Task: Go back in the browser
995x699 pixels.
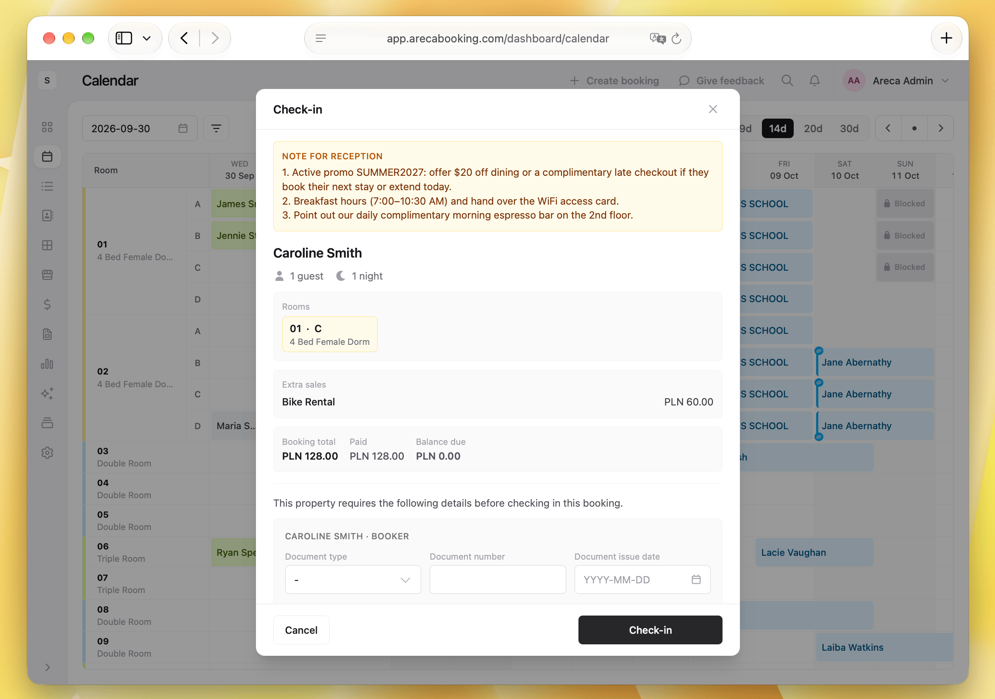Action: click(x=184, y=38)
